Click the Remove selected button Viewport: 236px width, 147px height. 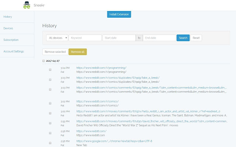55,52
